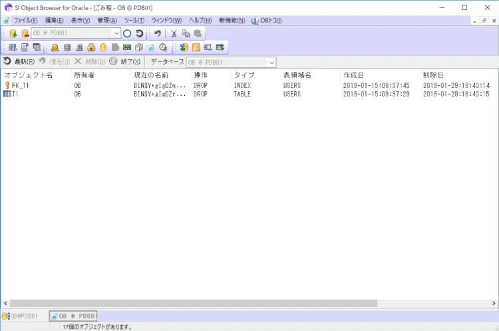Open the gray stacked disks database icon
499x331 pixels.
(67, 47)
